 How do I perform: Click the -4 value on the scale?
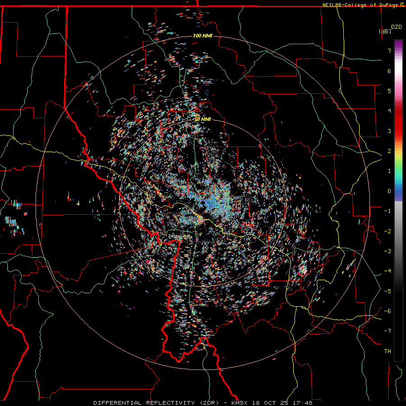(388, 271)
